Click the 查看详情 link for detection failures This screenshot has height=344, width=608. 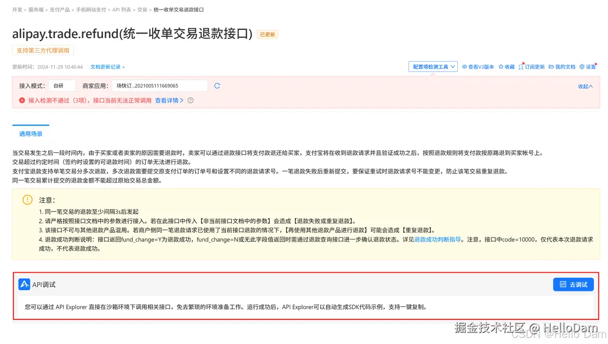point(166,100)
